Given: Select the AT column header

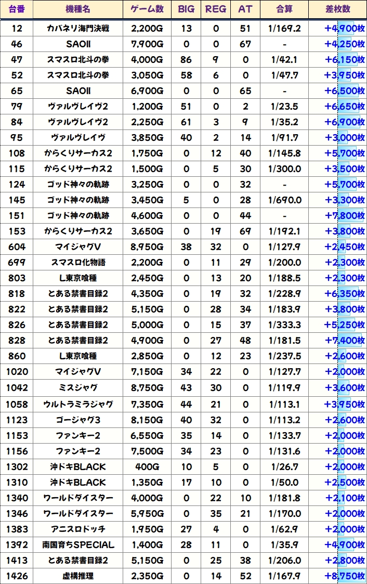Looking at the screenshot, I should (x=245, y=9).
